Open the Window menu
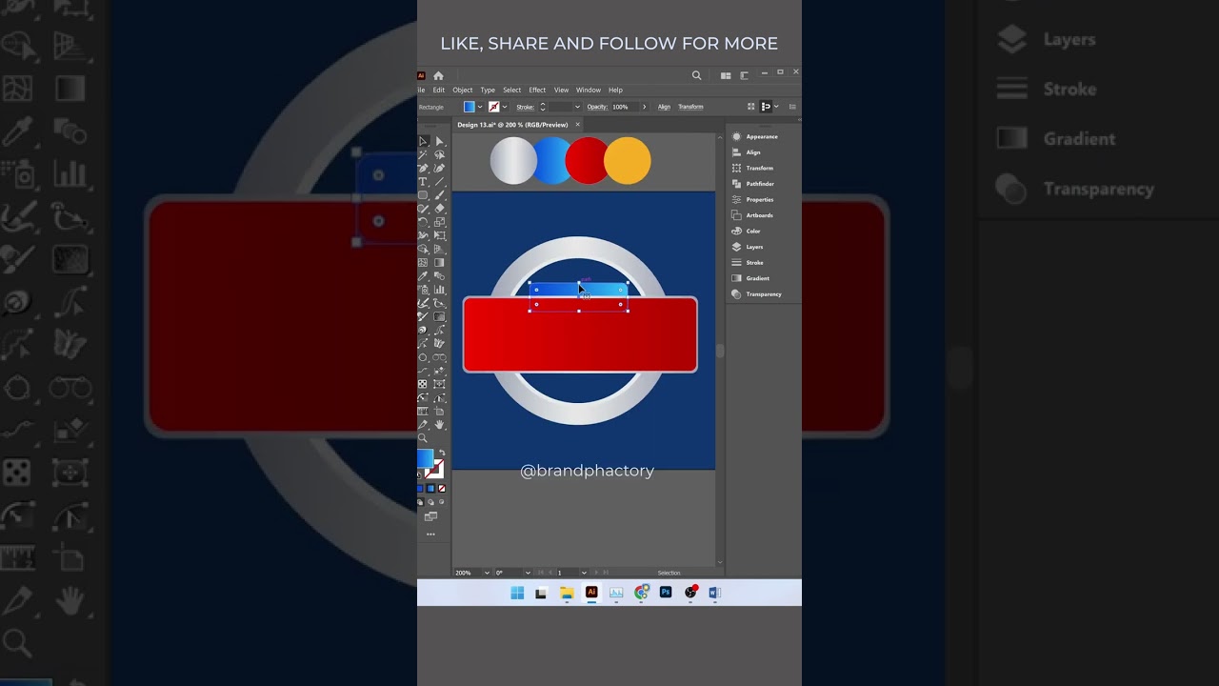Image resolution: width=1219 pixels, height=686 pixels. (x=589, y=90)
